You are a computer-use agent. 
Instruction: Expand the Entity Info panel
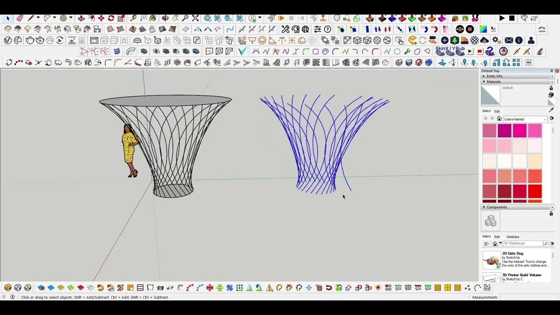tap(484, 76)
